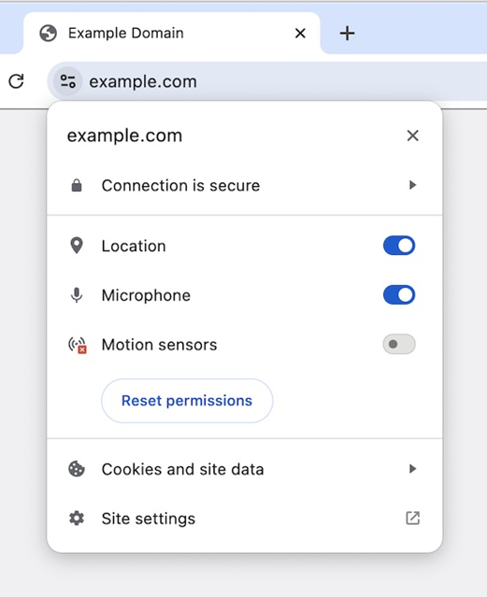Screen dimensions: 487x597
Task: Enable the Motion sensors toggle
Action: pos(399,344)
